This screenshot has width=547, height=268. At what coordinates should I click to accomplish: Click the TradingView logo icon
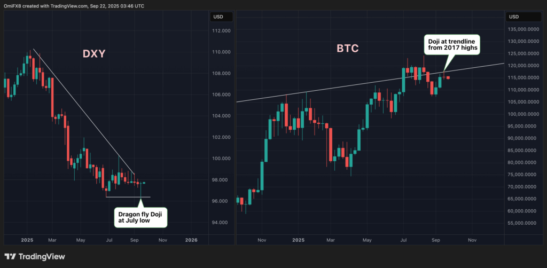pos(11,256)
